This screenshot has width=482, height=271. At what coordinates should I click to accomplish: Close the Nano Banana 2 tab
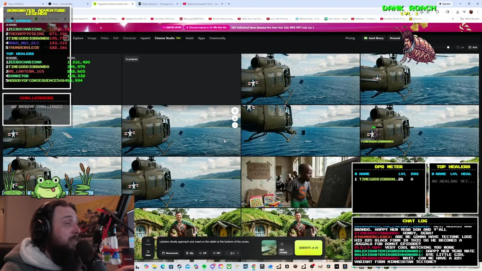tap(177, 4)
